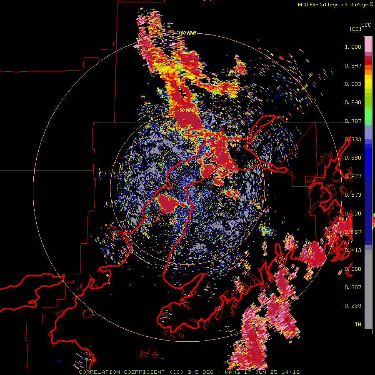
Task: Select the 0.733 scale value
Action: [353, 140]
